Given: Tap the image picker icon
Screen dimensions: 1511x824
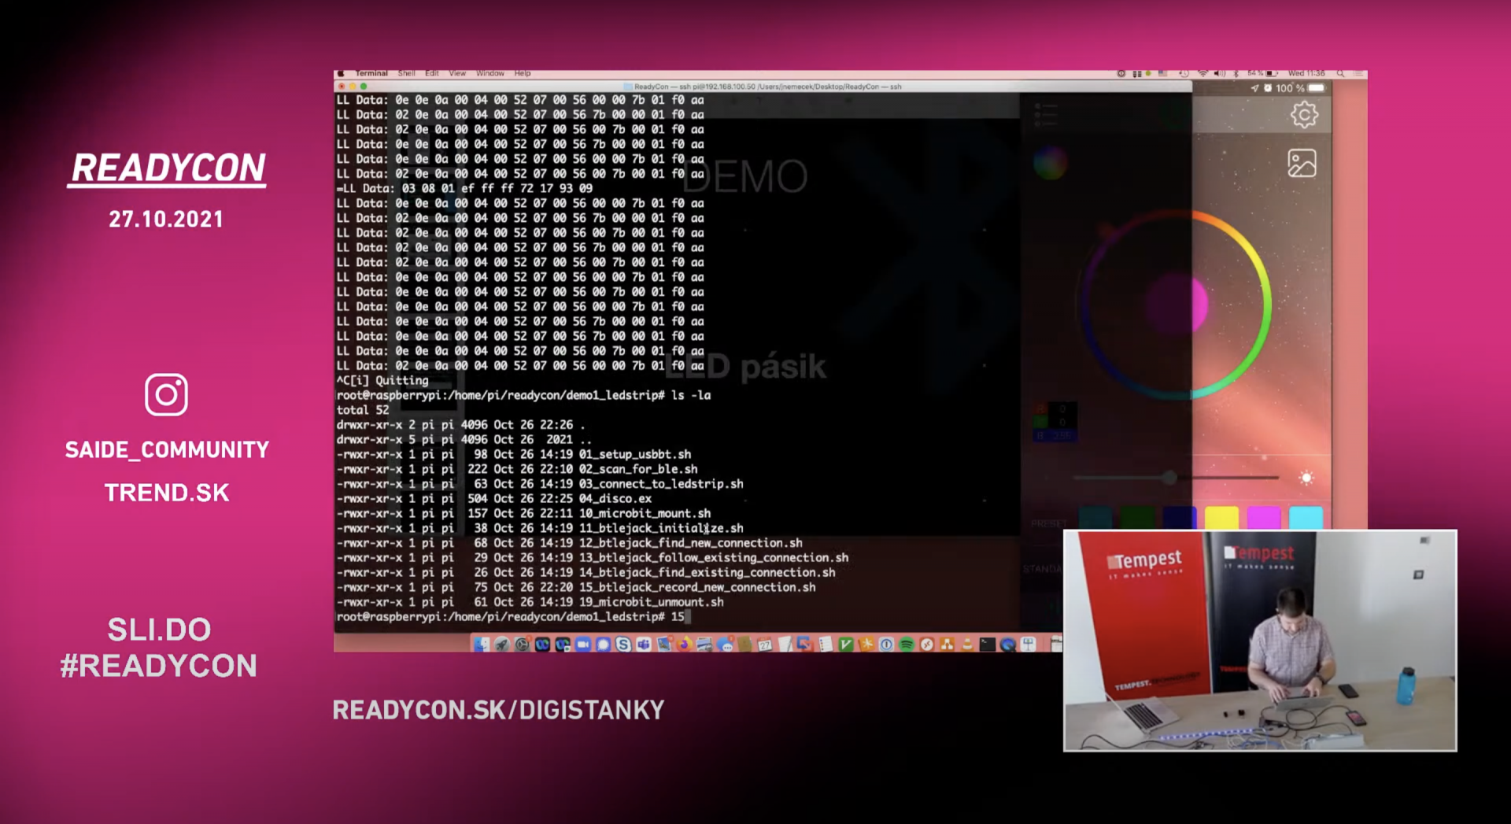Looking at the screenshot, I should click(x=1302, y=164).
